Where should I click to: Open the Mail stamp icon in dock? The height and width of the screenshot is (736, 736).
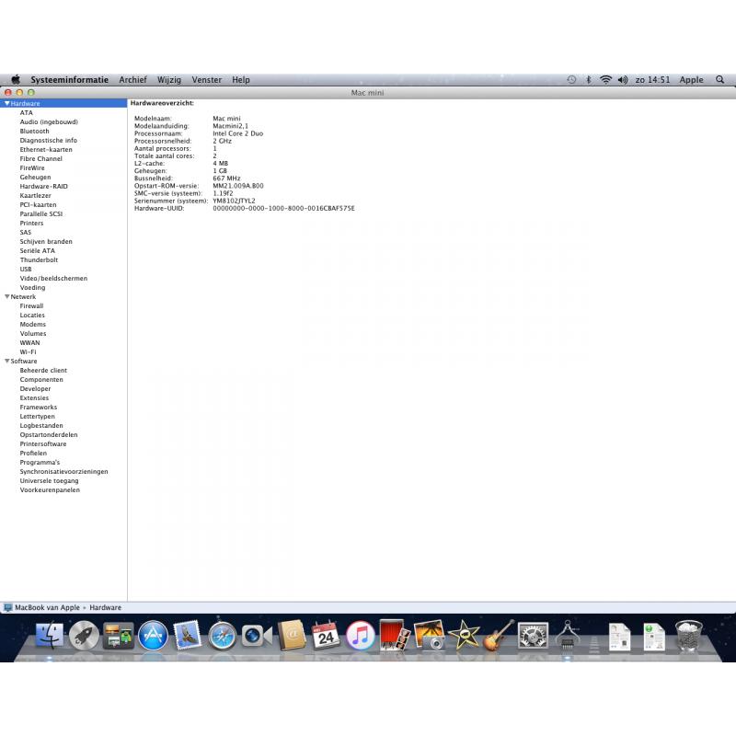(188, 636)
